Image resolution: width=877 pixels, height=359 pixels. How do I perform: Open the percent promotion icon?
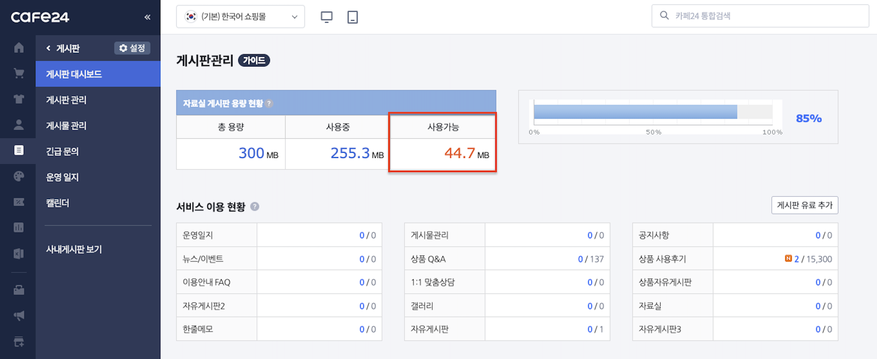point(19,202)
